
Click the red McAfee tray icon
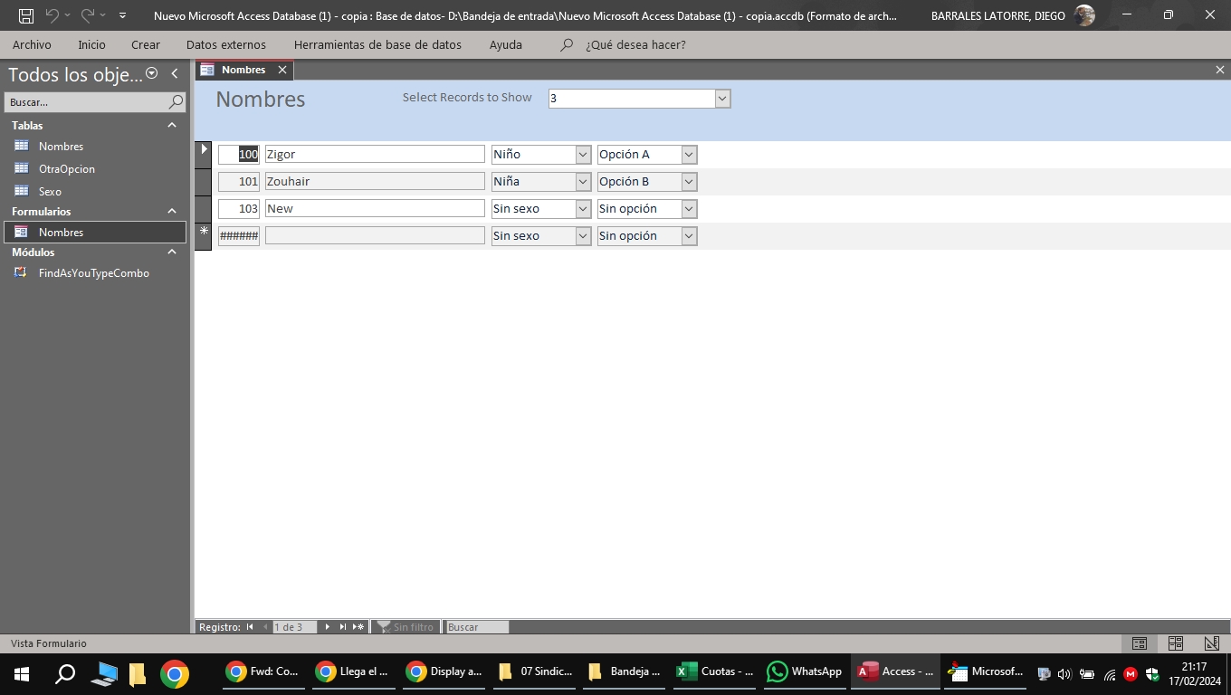coord(1131,674)
